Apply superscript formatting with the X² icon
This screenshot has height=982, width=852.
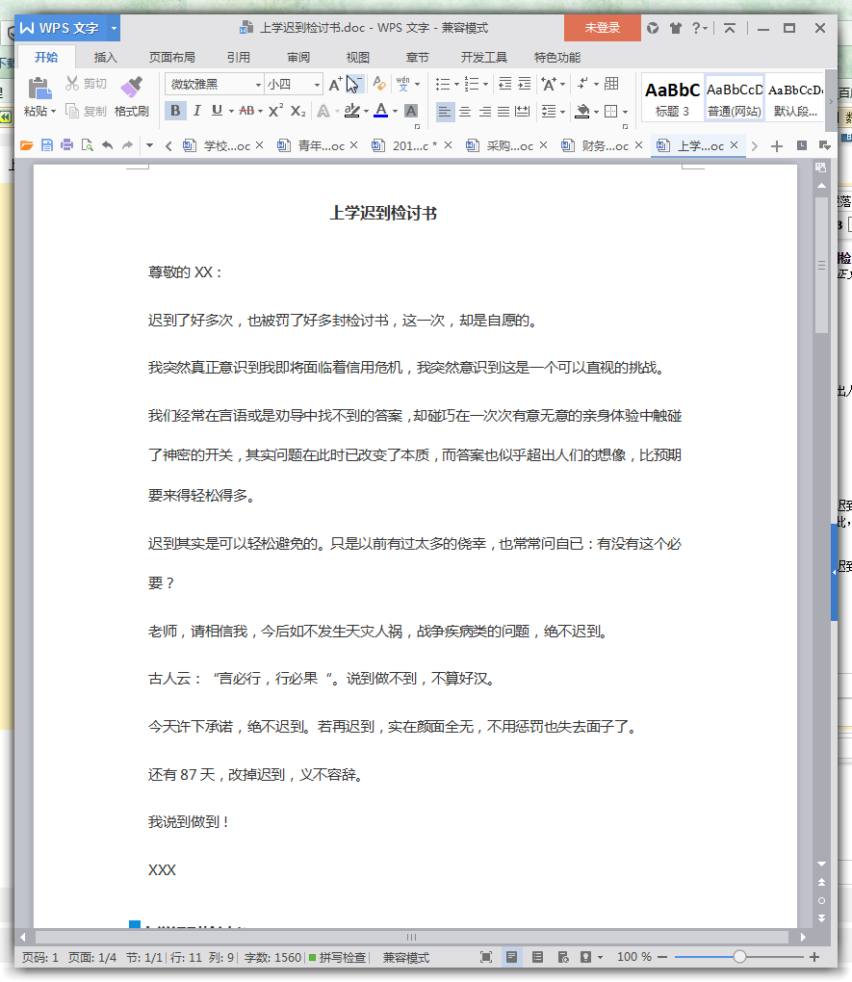pos(275,111)
